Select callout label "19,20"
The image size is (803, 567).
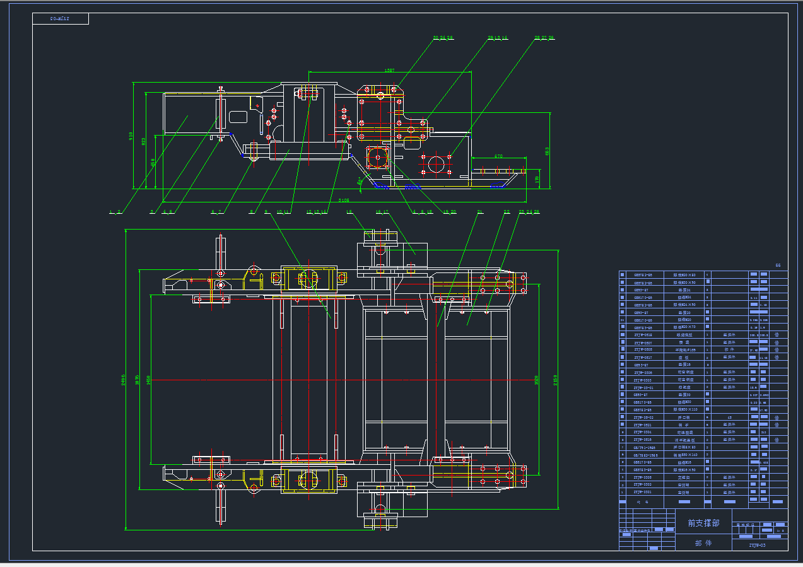[450, 212]
